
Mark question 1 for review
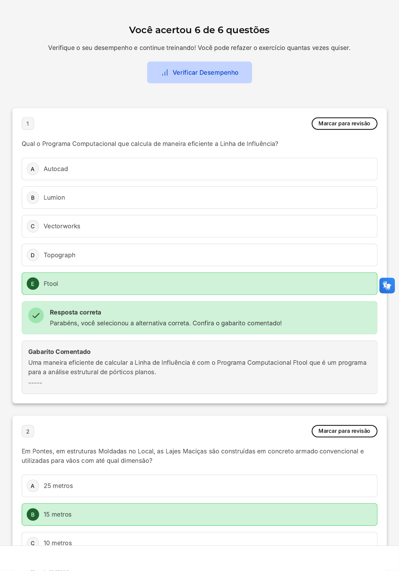(344, 124)
